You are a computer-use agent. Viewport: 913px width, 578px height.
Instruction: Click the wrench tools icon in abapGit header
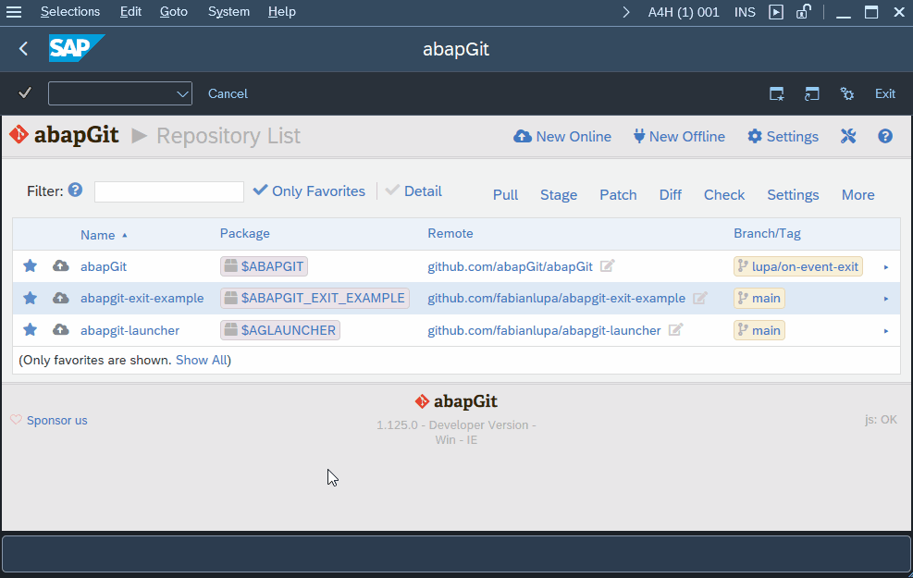click(x=848, y=137)
